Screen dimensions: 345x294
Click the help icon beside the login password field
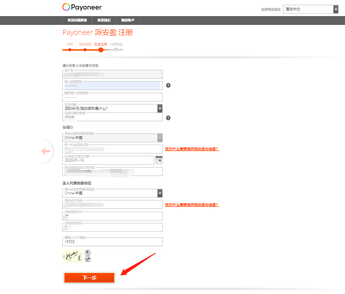pyautogui.click(x=168, y=86)
